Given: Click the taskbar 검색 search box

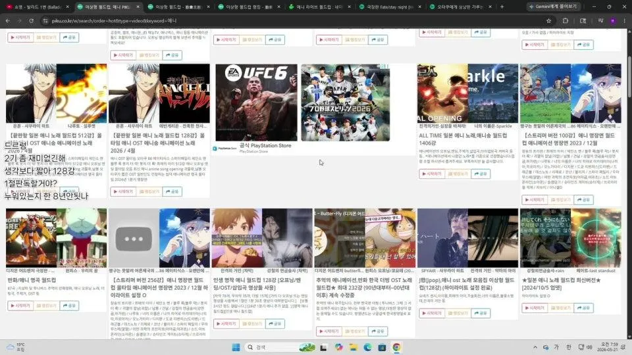Looking at the screenshot, I should (280, 347).
